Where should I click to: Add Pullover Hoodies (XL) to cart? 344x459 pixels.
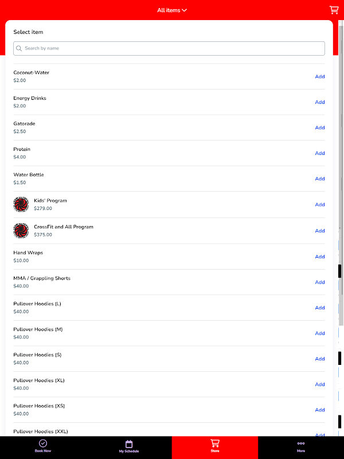click(320, 384)
